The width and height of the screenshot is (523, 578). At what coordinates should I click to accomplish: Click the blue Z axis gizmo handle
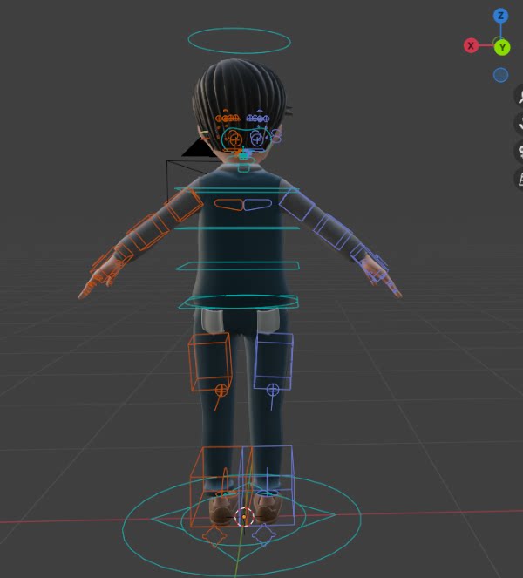(500, 16)
